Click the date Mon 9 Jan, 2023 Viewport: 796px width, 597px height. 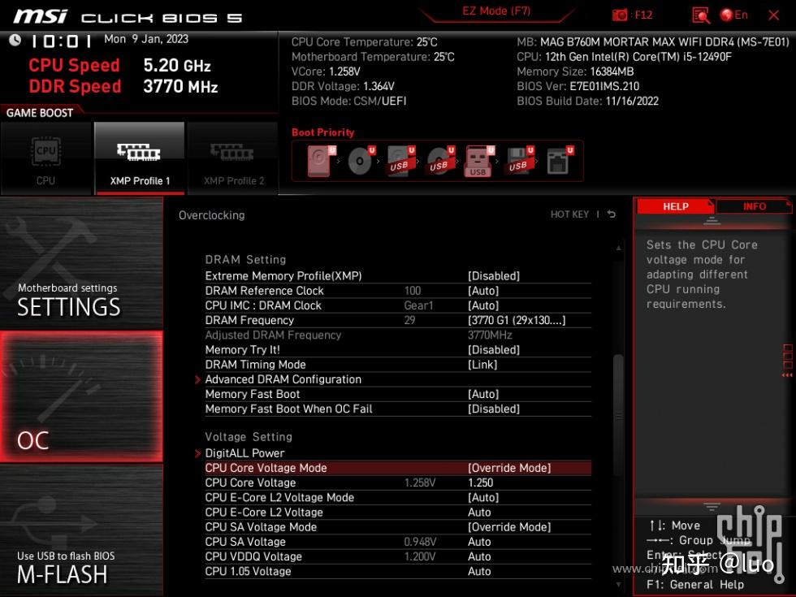point(146,39)
